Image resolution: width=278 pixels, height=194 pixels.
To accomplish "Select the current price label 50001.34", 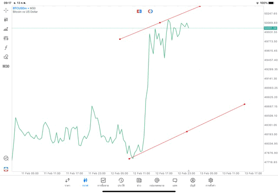I will point(270,28).
